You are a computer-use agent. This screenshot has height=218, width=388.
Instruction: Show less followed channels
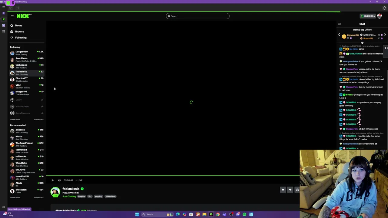pos(38,119)
